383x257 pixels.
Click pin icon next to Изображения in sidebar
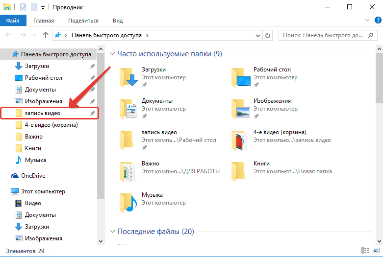tap(92, 101)
